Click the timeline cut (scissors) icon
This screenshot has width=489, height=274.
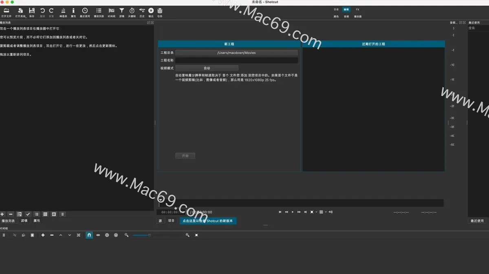tap(15, 235)
